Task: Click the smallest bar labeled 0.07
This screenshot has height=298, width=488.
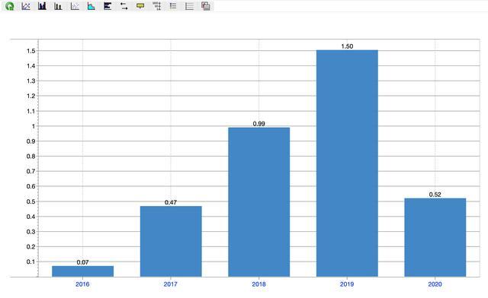Action: click(x=83, y=271)
